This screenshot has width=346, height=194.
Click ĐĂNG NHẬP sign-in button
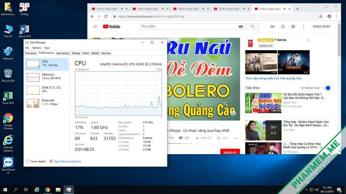(x=322, y=26)
